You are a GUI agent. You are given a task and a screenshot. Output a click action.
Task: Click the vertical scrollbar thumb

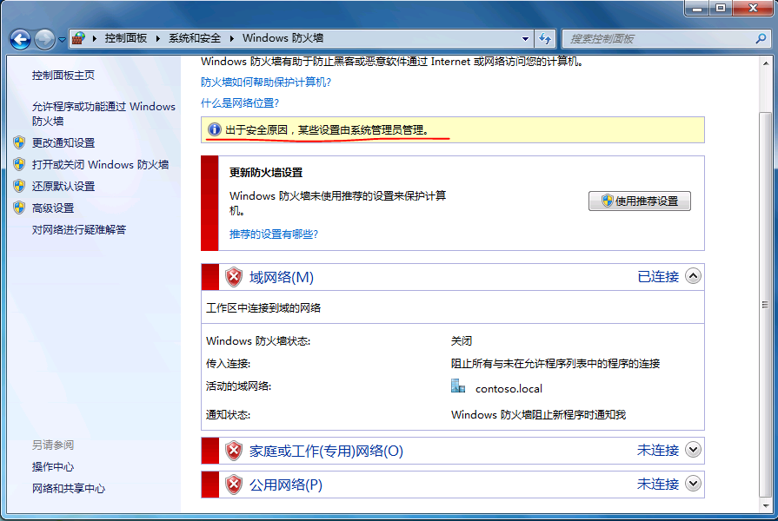(766, 305)
